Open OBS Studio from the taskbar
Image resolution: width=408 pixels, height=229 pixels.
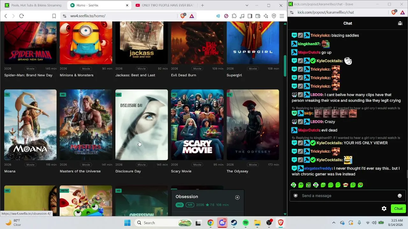(x=269, y=223)
